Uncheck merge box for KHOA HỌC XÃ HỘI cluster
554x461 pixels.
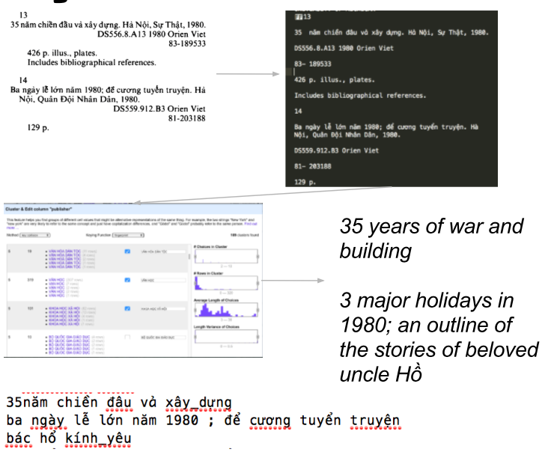[128, 308]
